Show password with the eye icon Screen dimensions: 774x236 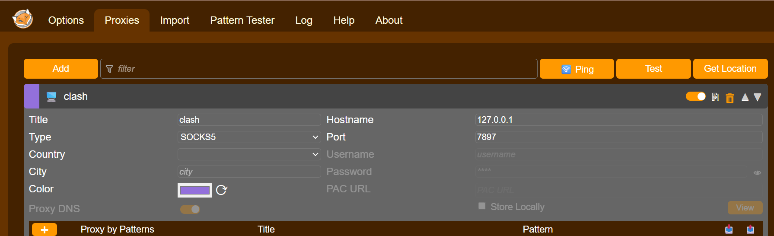[x=757, y=172]
